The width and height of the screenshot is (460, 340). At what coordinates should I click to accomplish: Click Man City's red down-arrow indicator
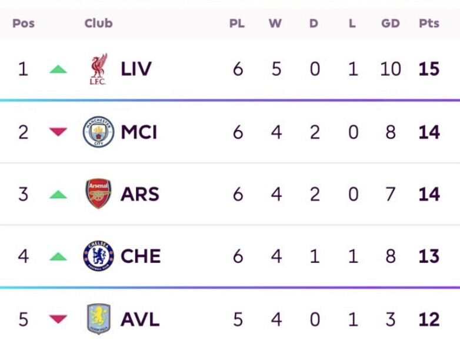(x=58, y=132)
